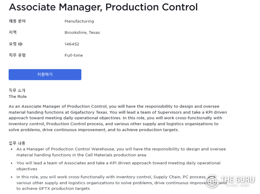Viewport: 260px width, 194px height.
Task: Click the blue 지원하기 apply button
Action: [45, 75]
